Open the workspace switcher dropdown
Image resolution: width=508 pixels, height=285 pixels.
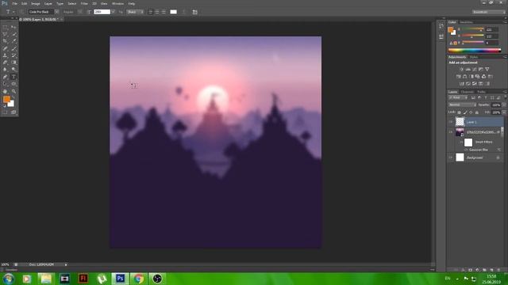click(489, 12)
